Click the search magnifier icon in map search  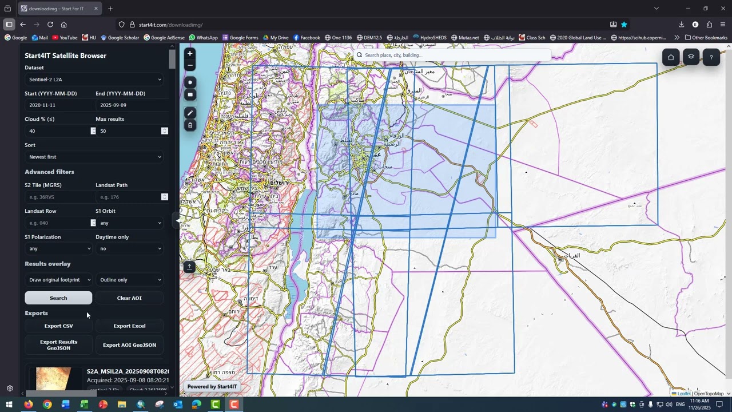(359, 55)
